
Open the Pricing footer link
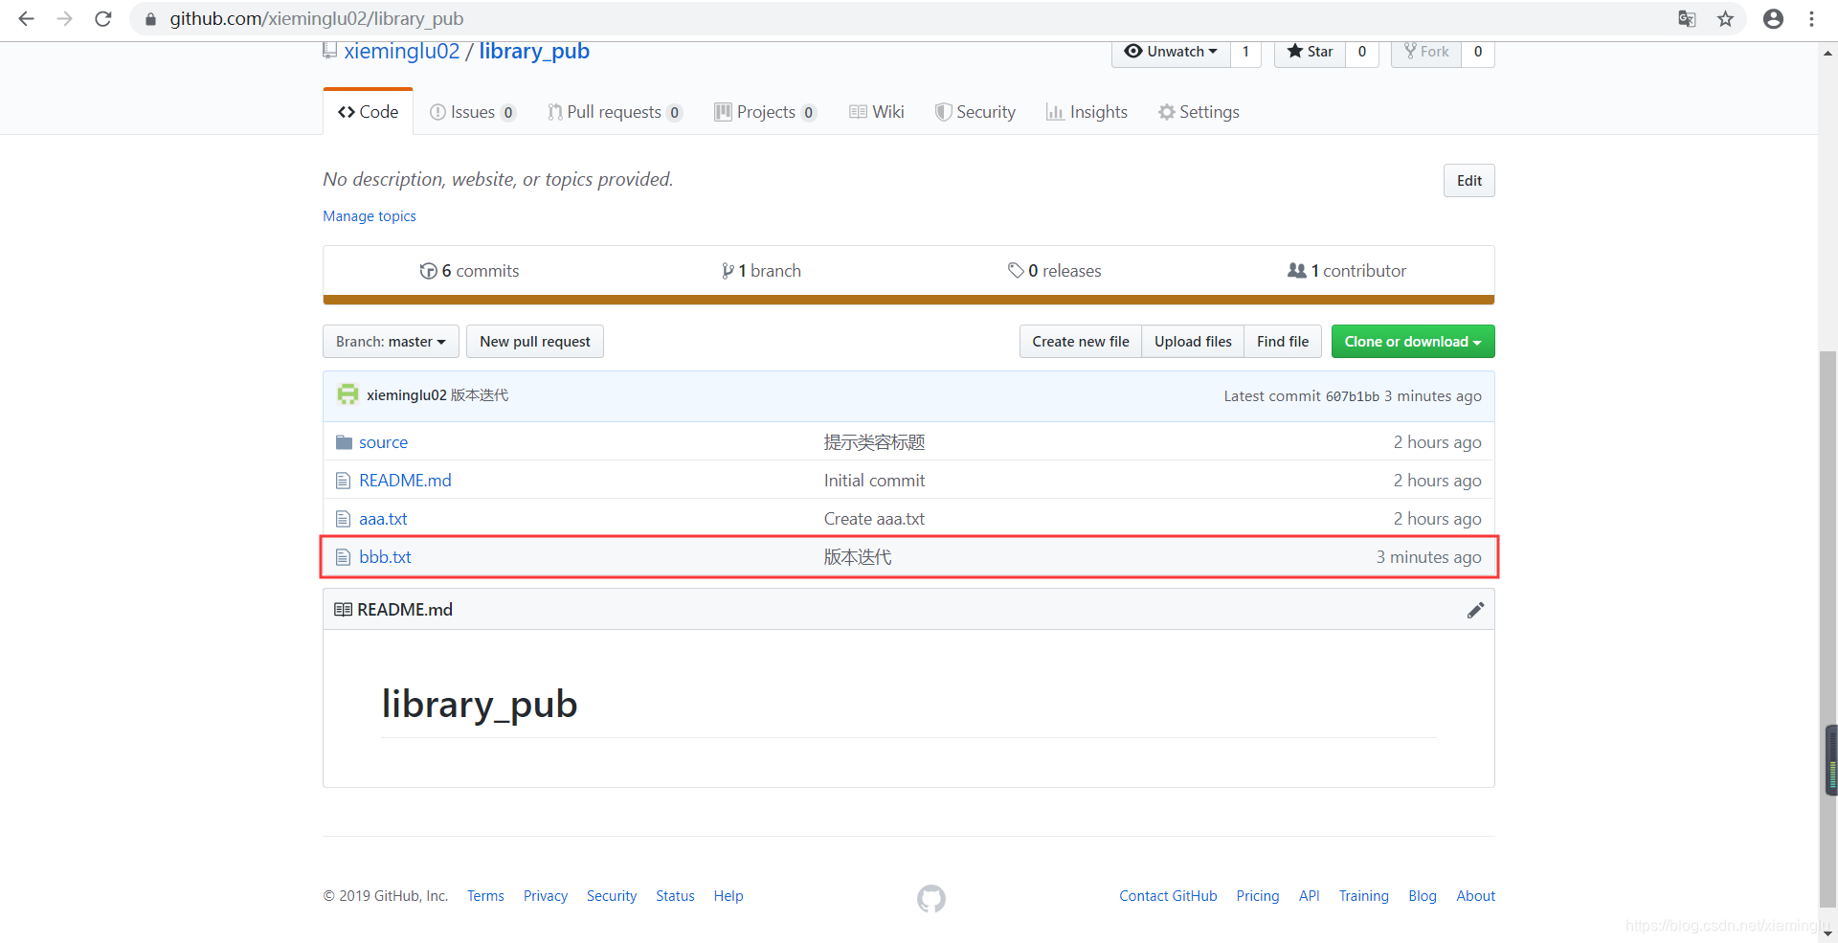pos(1257,896)
